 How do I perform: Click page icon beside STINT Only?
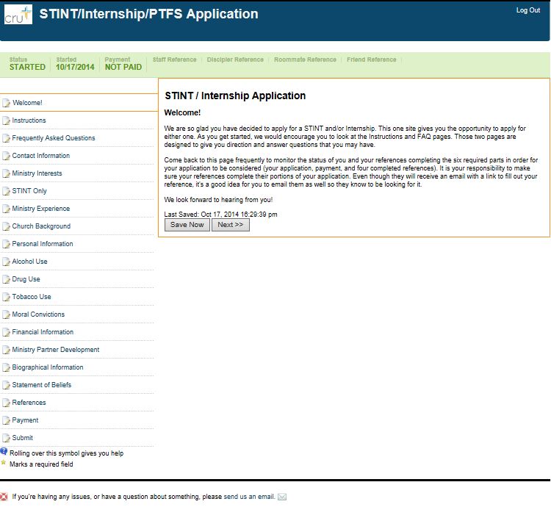[6, 191]
